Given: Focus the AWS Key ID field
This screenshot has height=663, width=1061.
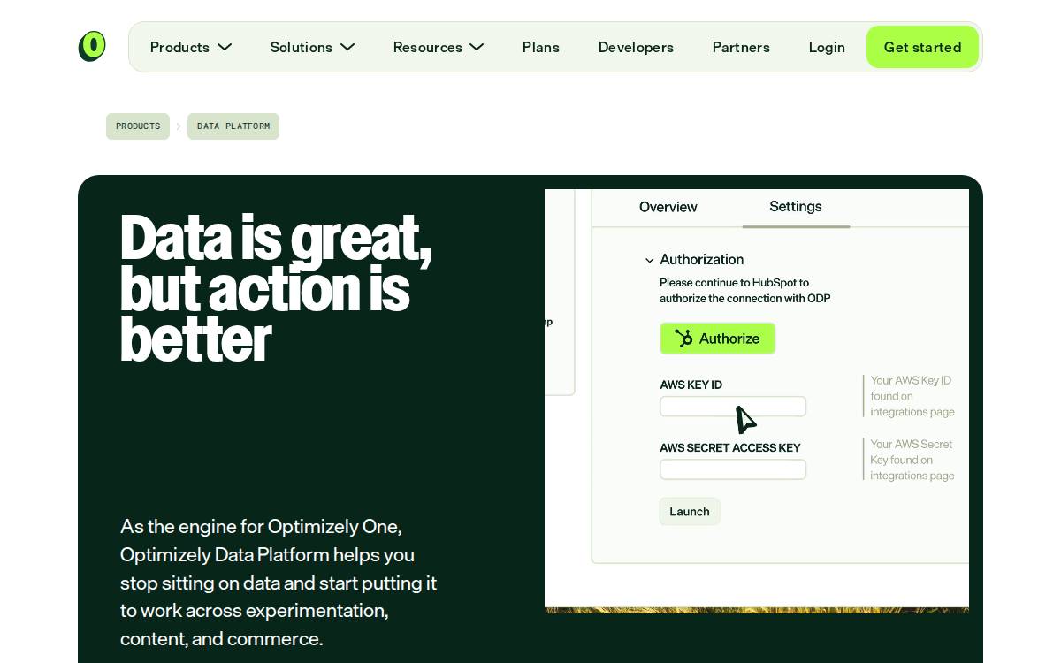Looking at the screenshot, I should (x=733, y=407).
